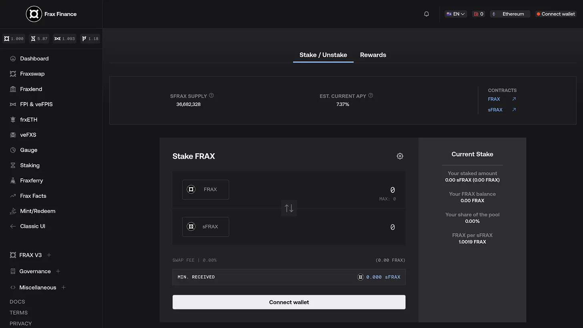583x328 pixels.
Task: Click the FXS price chip 5.87
Action: point(39,39)
